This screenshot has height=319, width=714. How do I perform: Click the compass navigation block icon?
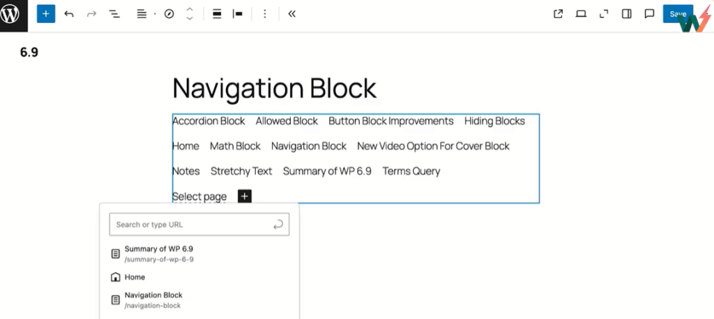coord(169,14)
